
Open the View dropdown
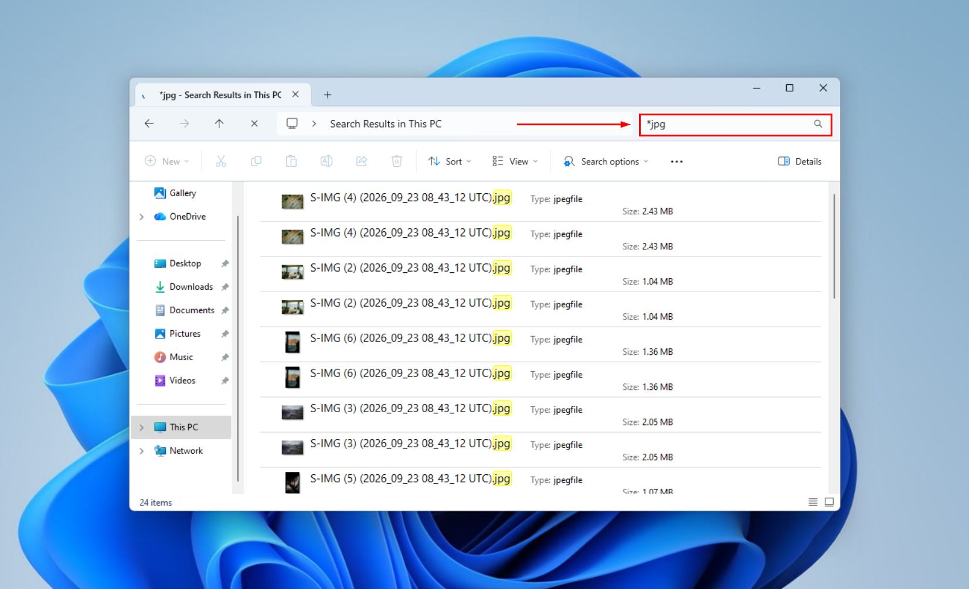(x=515, y=162)
